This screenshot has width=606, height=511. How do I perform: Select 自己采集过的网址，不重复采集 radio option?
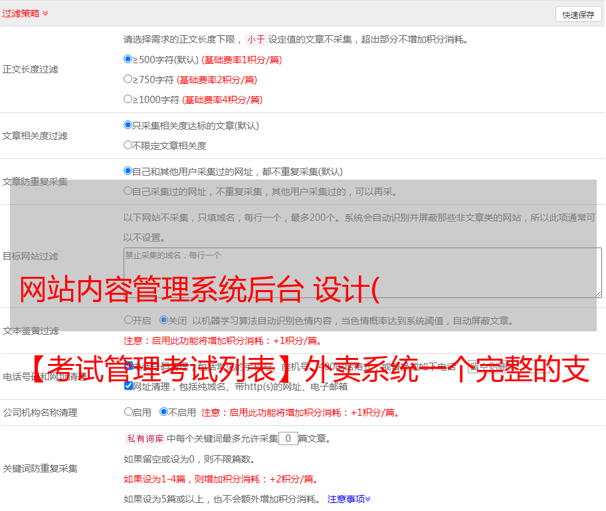tap(128, 191)
